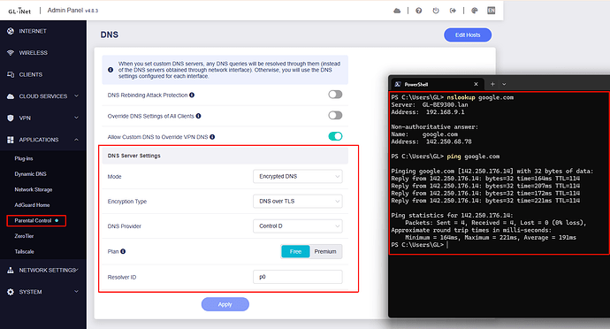Open the Mode dropdown showing Encrypted DNS
Image resolution: width=610 pixels, height=329 pixels.
pyautogui.click(x=298, y=176)
